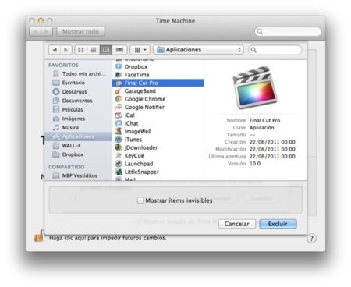Image resolution: width=351 pixels, height=287 pixels.
Task: Click the Time Machine lock icon
Action: 39,236
